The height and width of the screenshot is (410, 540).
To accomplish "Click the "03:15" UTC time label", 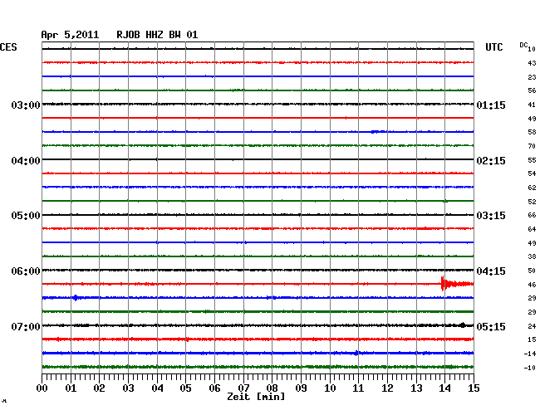I will (491, 216).
